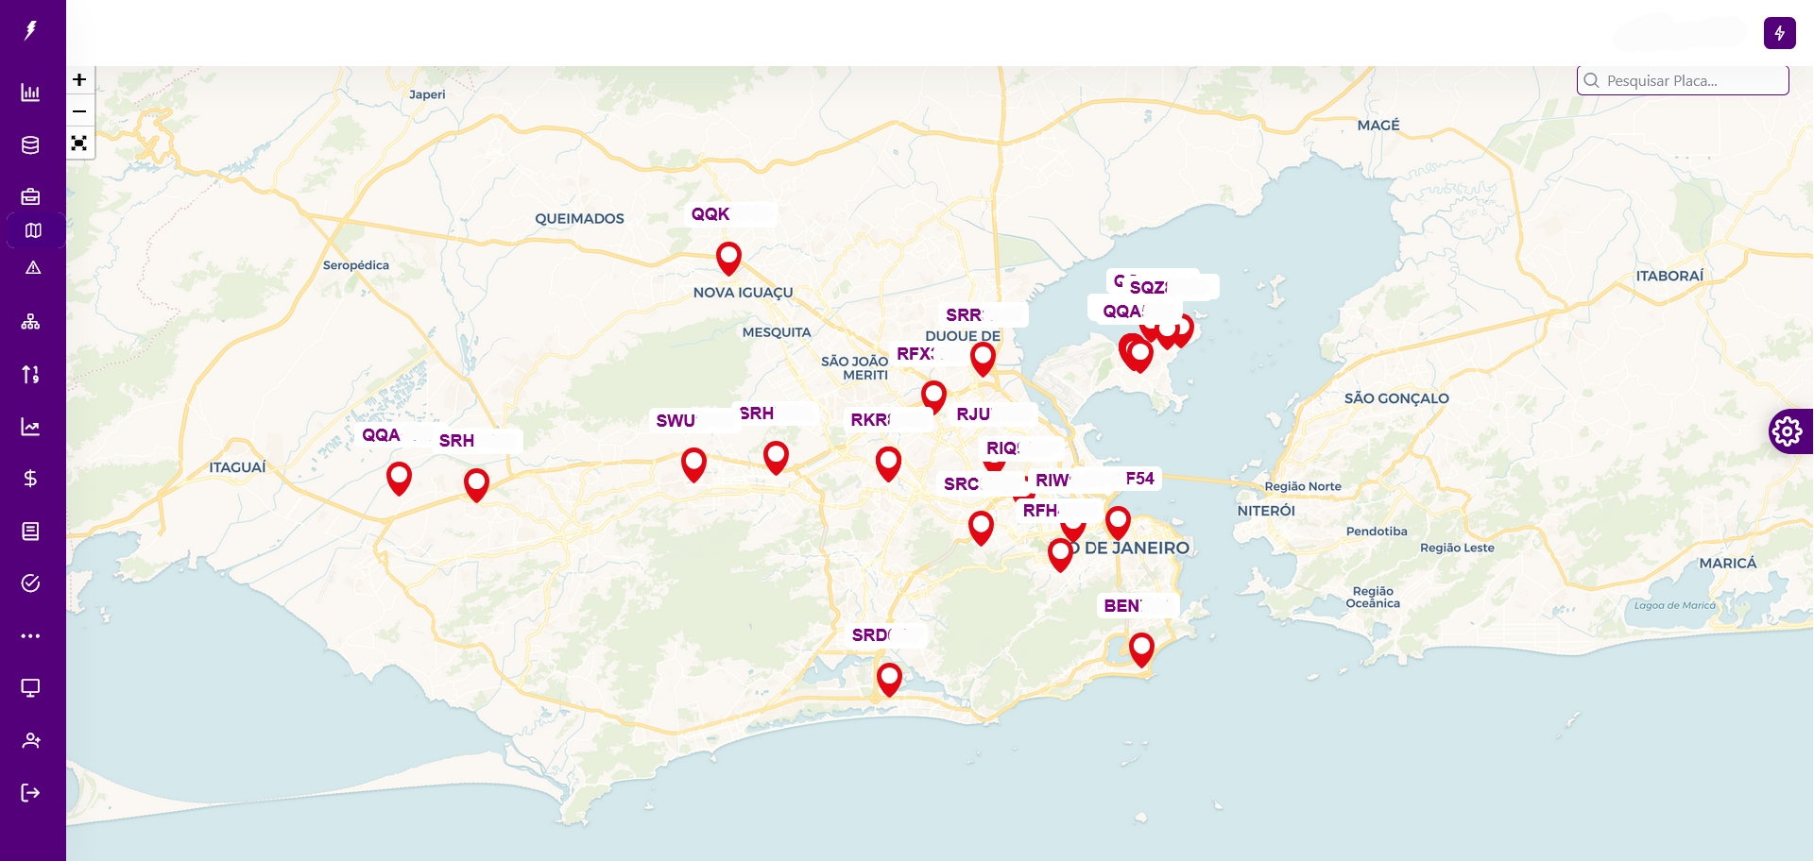Select the map menu item in sidebar

click(34, 230)
